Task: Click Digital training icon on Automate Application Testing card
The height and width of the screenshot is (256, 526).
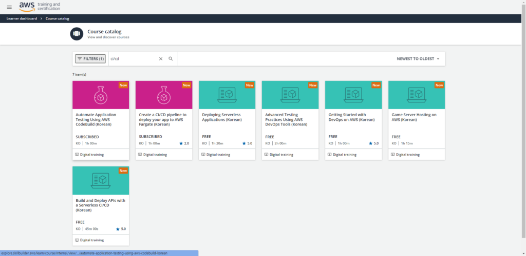Action: click(77, 155)
